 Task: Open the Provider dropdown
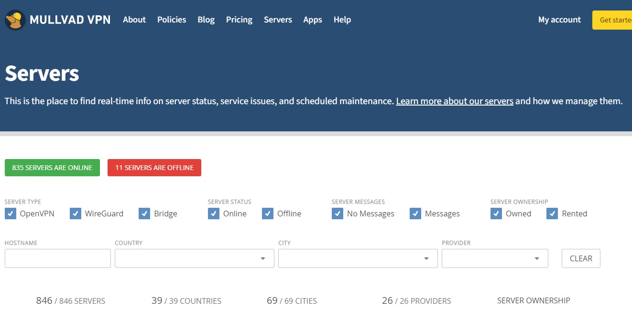(x=494, y=258)
